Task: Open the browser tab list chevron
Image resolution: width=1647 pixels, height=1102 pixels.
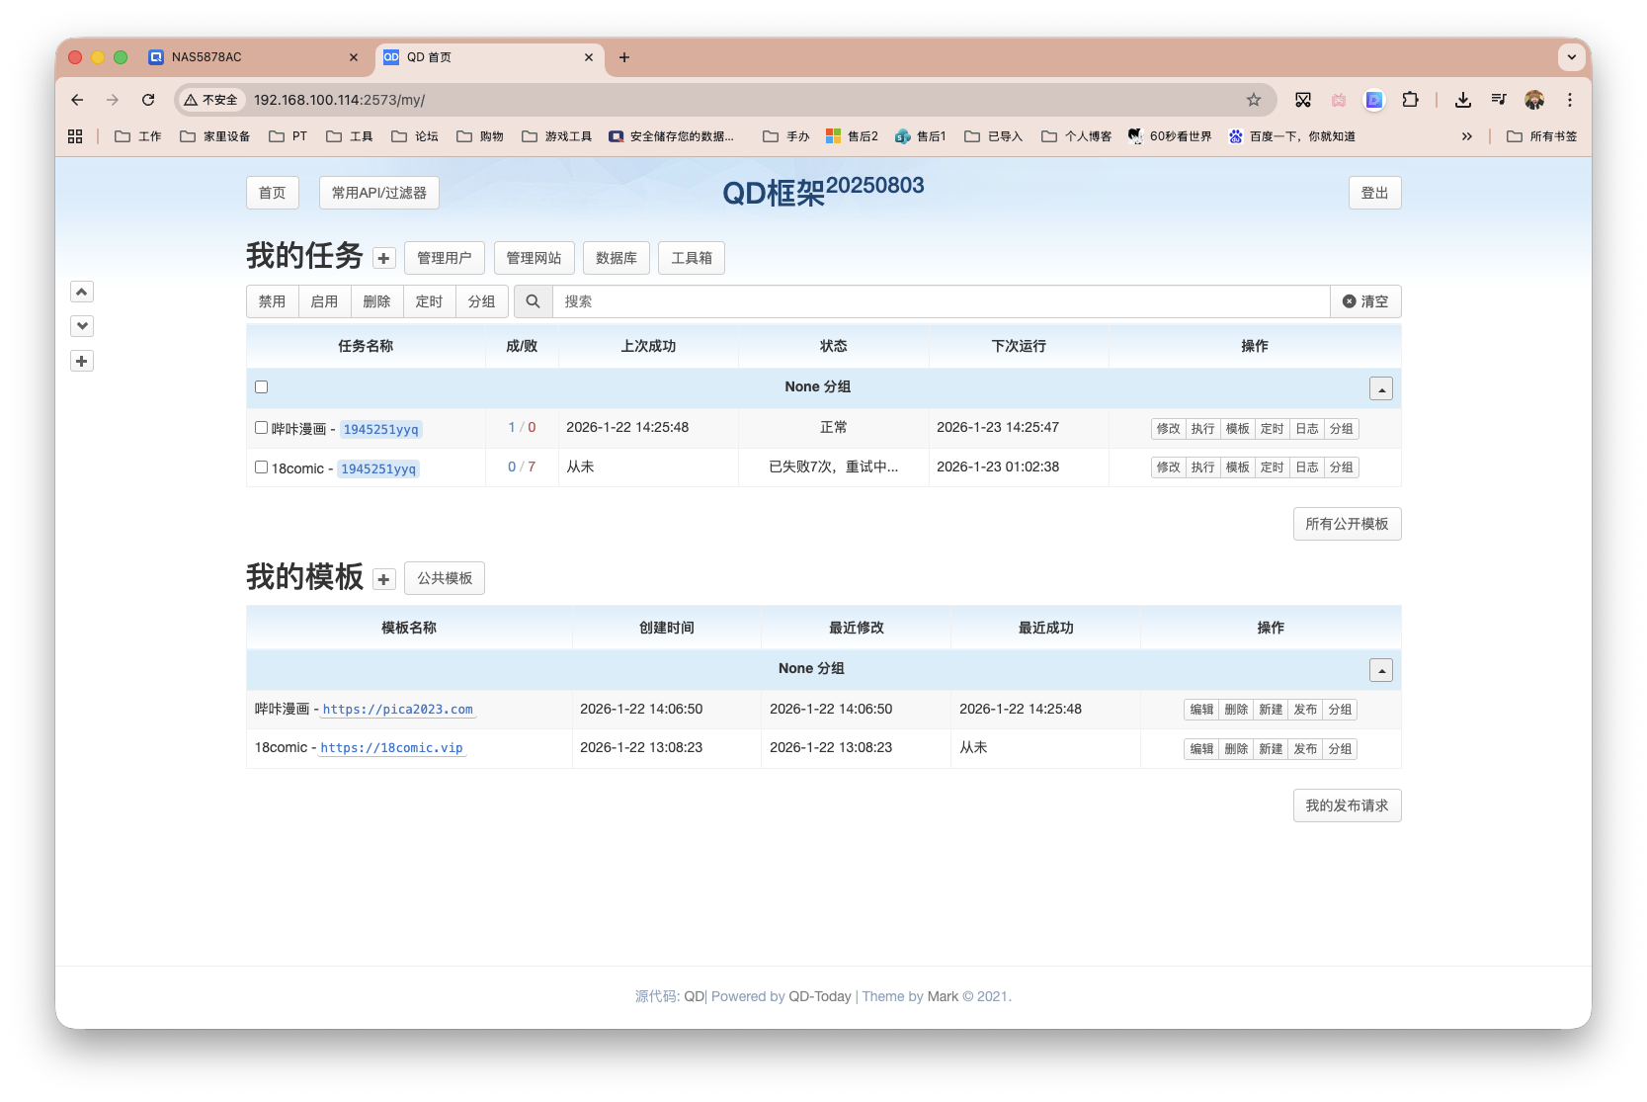Action: point(1571,57)
